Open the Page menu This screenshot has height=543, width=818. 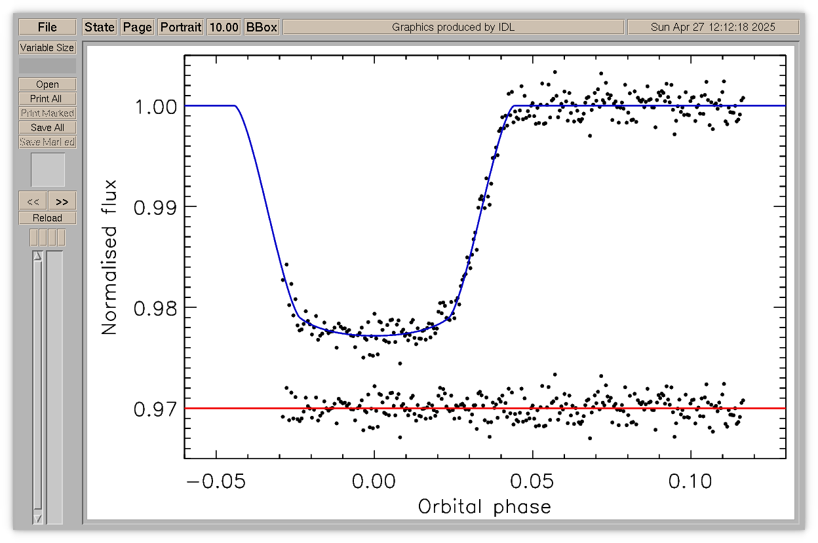(x=138, y=27)
